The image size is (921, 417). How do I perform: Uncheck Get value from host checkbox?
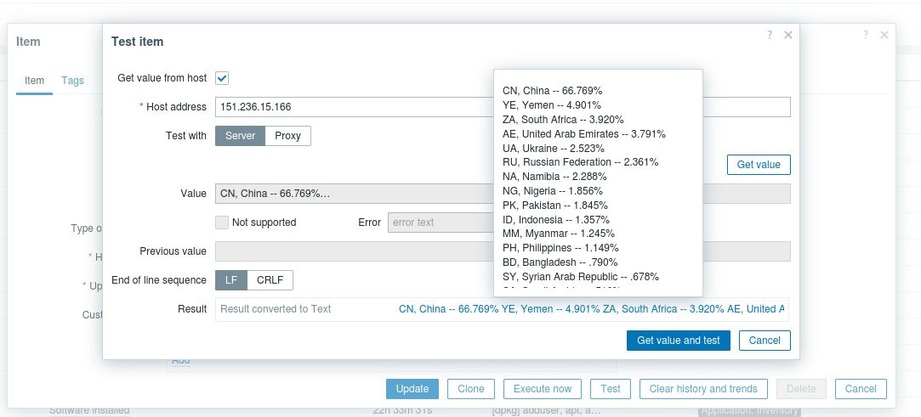coord(222,78)
